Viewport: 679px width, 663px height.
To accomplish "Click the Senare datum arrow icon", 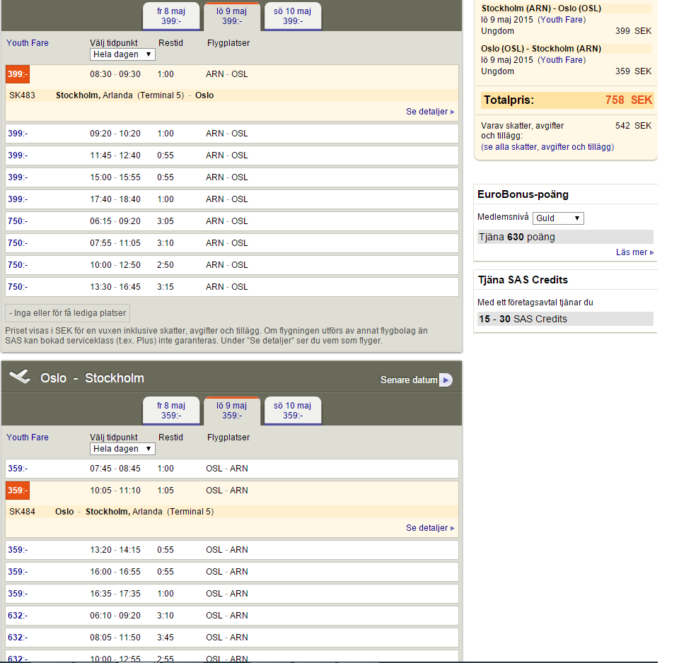I will pos(446,380).
